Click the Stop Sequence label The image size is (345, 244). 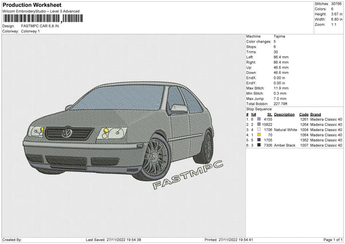[259, 108]
